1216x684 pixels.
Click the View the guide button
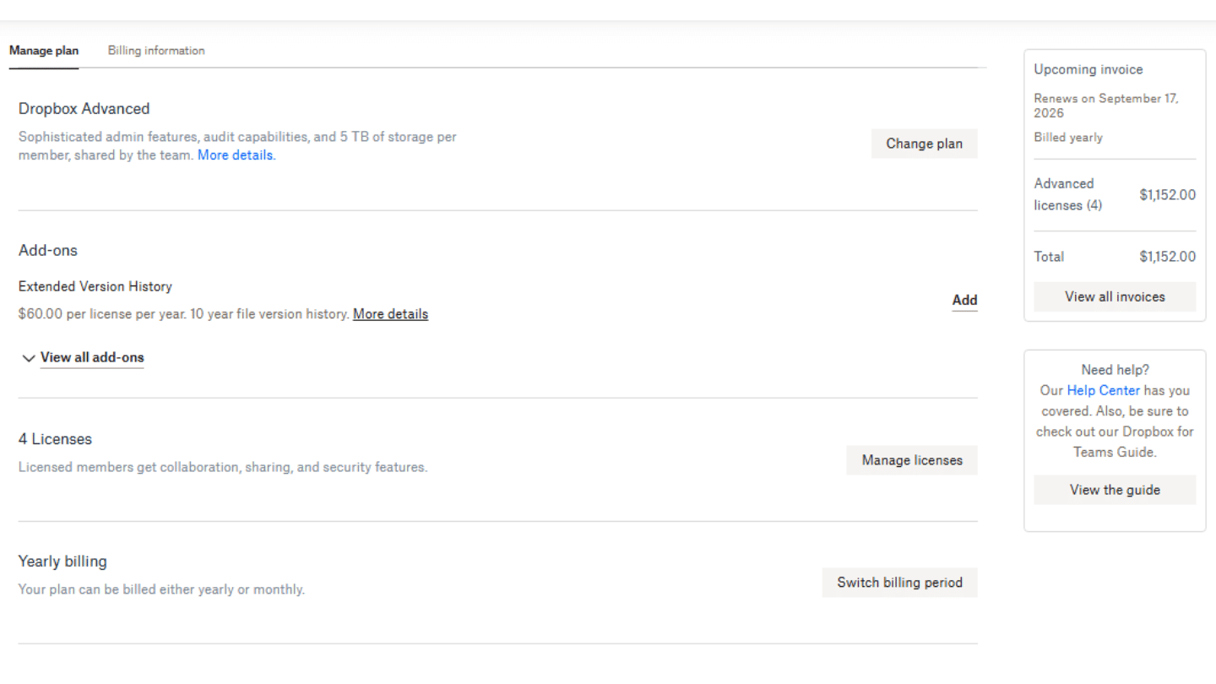(x=1115, y=490)
